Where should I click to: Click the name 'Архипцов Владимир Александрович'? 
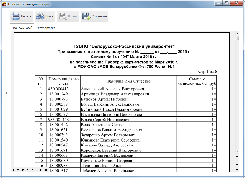pos(115,94)
